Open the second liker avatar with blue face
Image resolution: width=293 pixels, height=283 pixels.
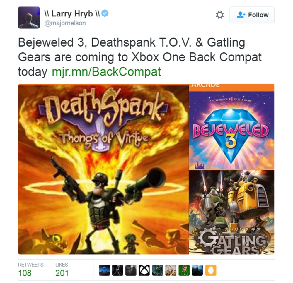pos(117,270)
